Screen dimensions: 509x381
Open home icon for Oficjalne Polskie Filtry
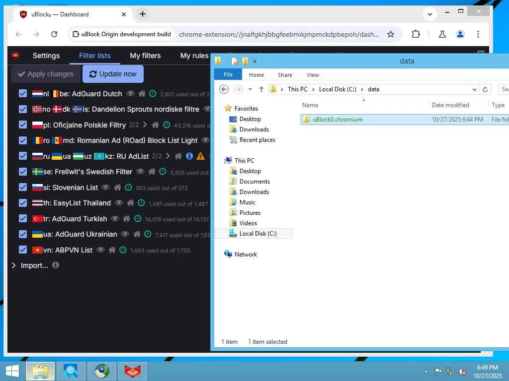click(x=156, y=125)
